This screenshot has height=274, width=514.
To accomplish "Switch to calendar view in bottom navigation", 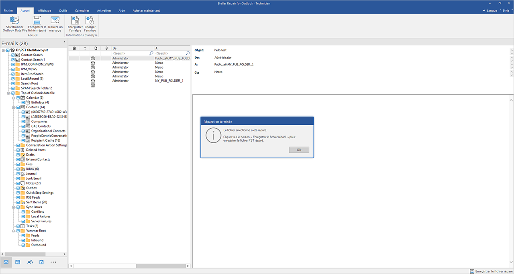I will point(18,262).
